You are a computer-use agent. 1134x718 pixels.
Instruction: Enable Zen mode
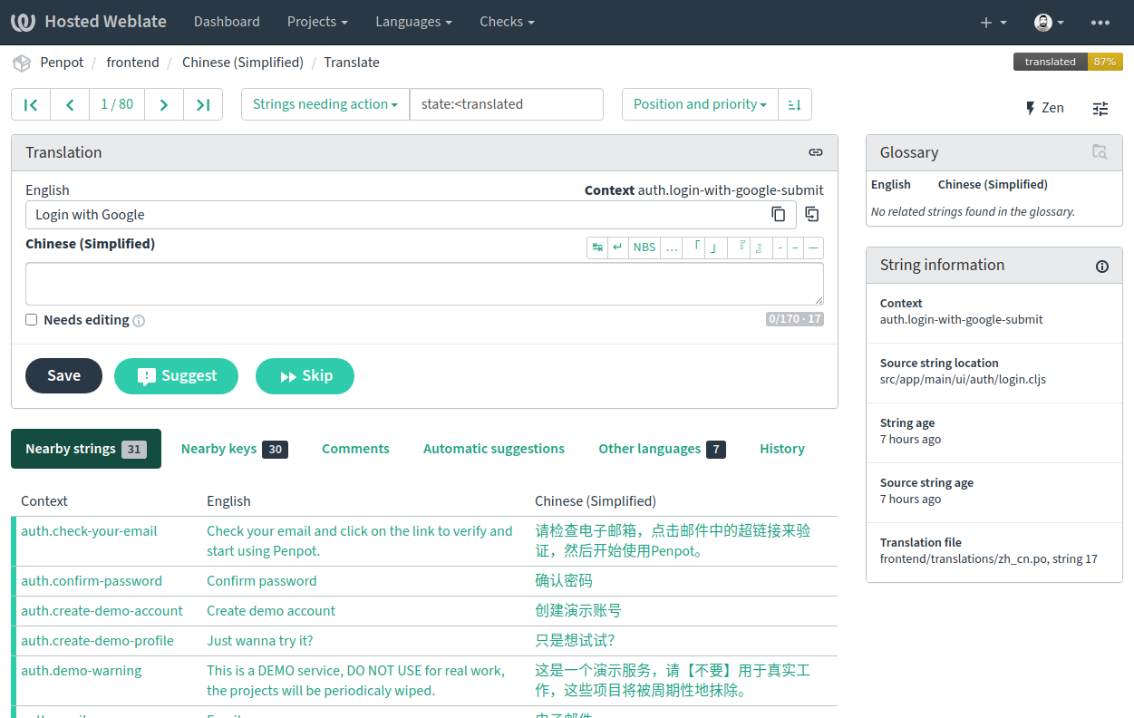[x=1044, y=108]
